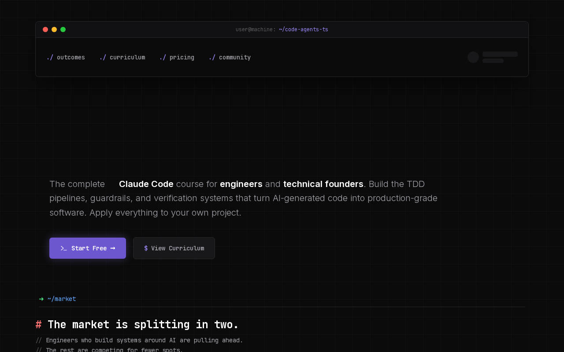Viewport: 564px width, 352px height.
Task: Click the bold "technical founders" text
Action: (x=323, y=184)
